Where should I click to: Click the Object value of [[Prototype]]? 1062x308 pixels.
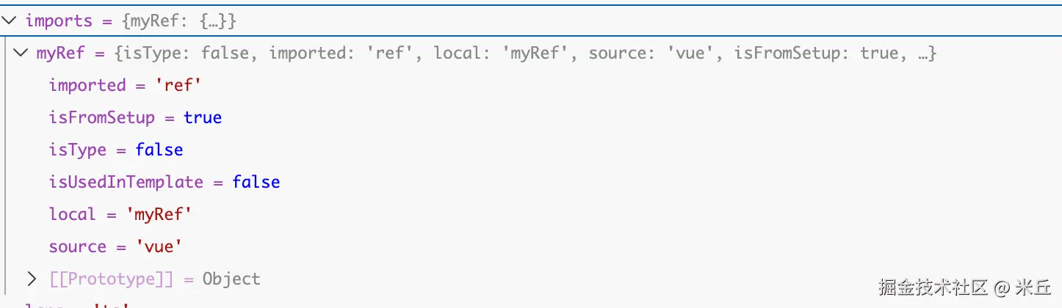231,279
